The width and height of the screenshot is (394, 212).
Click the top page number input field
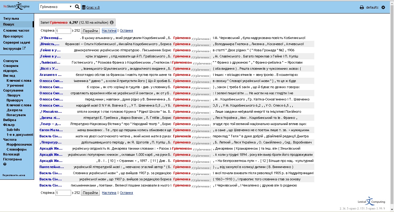63,31
